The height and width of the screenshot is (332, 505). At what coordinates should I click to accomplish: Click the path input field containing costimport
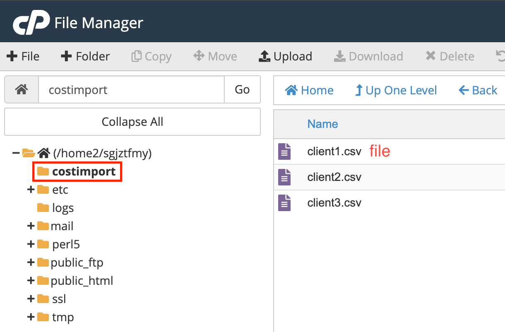(x=131, y=89)
